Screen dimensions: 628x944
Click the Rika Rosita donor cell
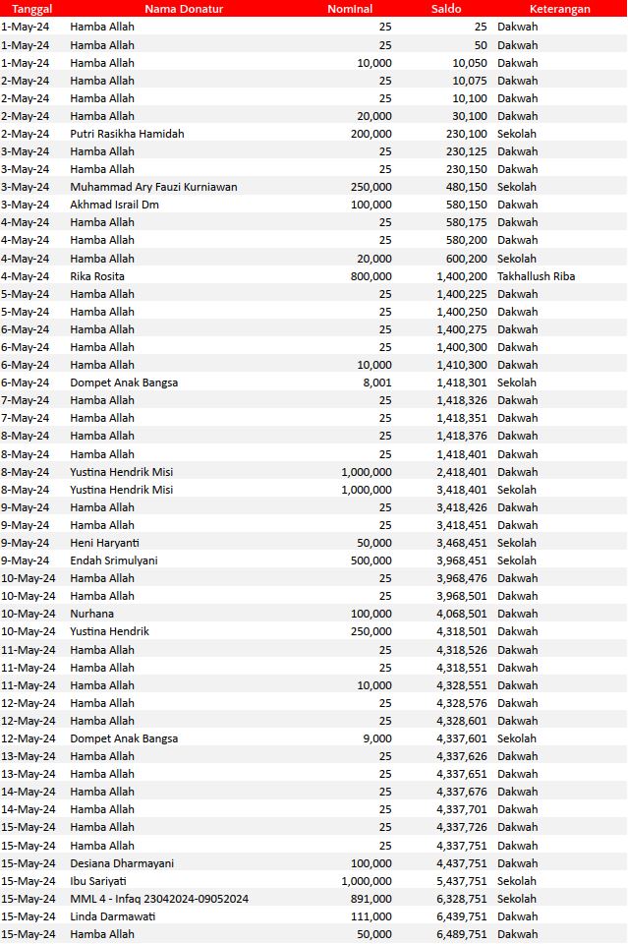point(97,276)
